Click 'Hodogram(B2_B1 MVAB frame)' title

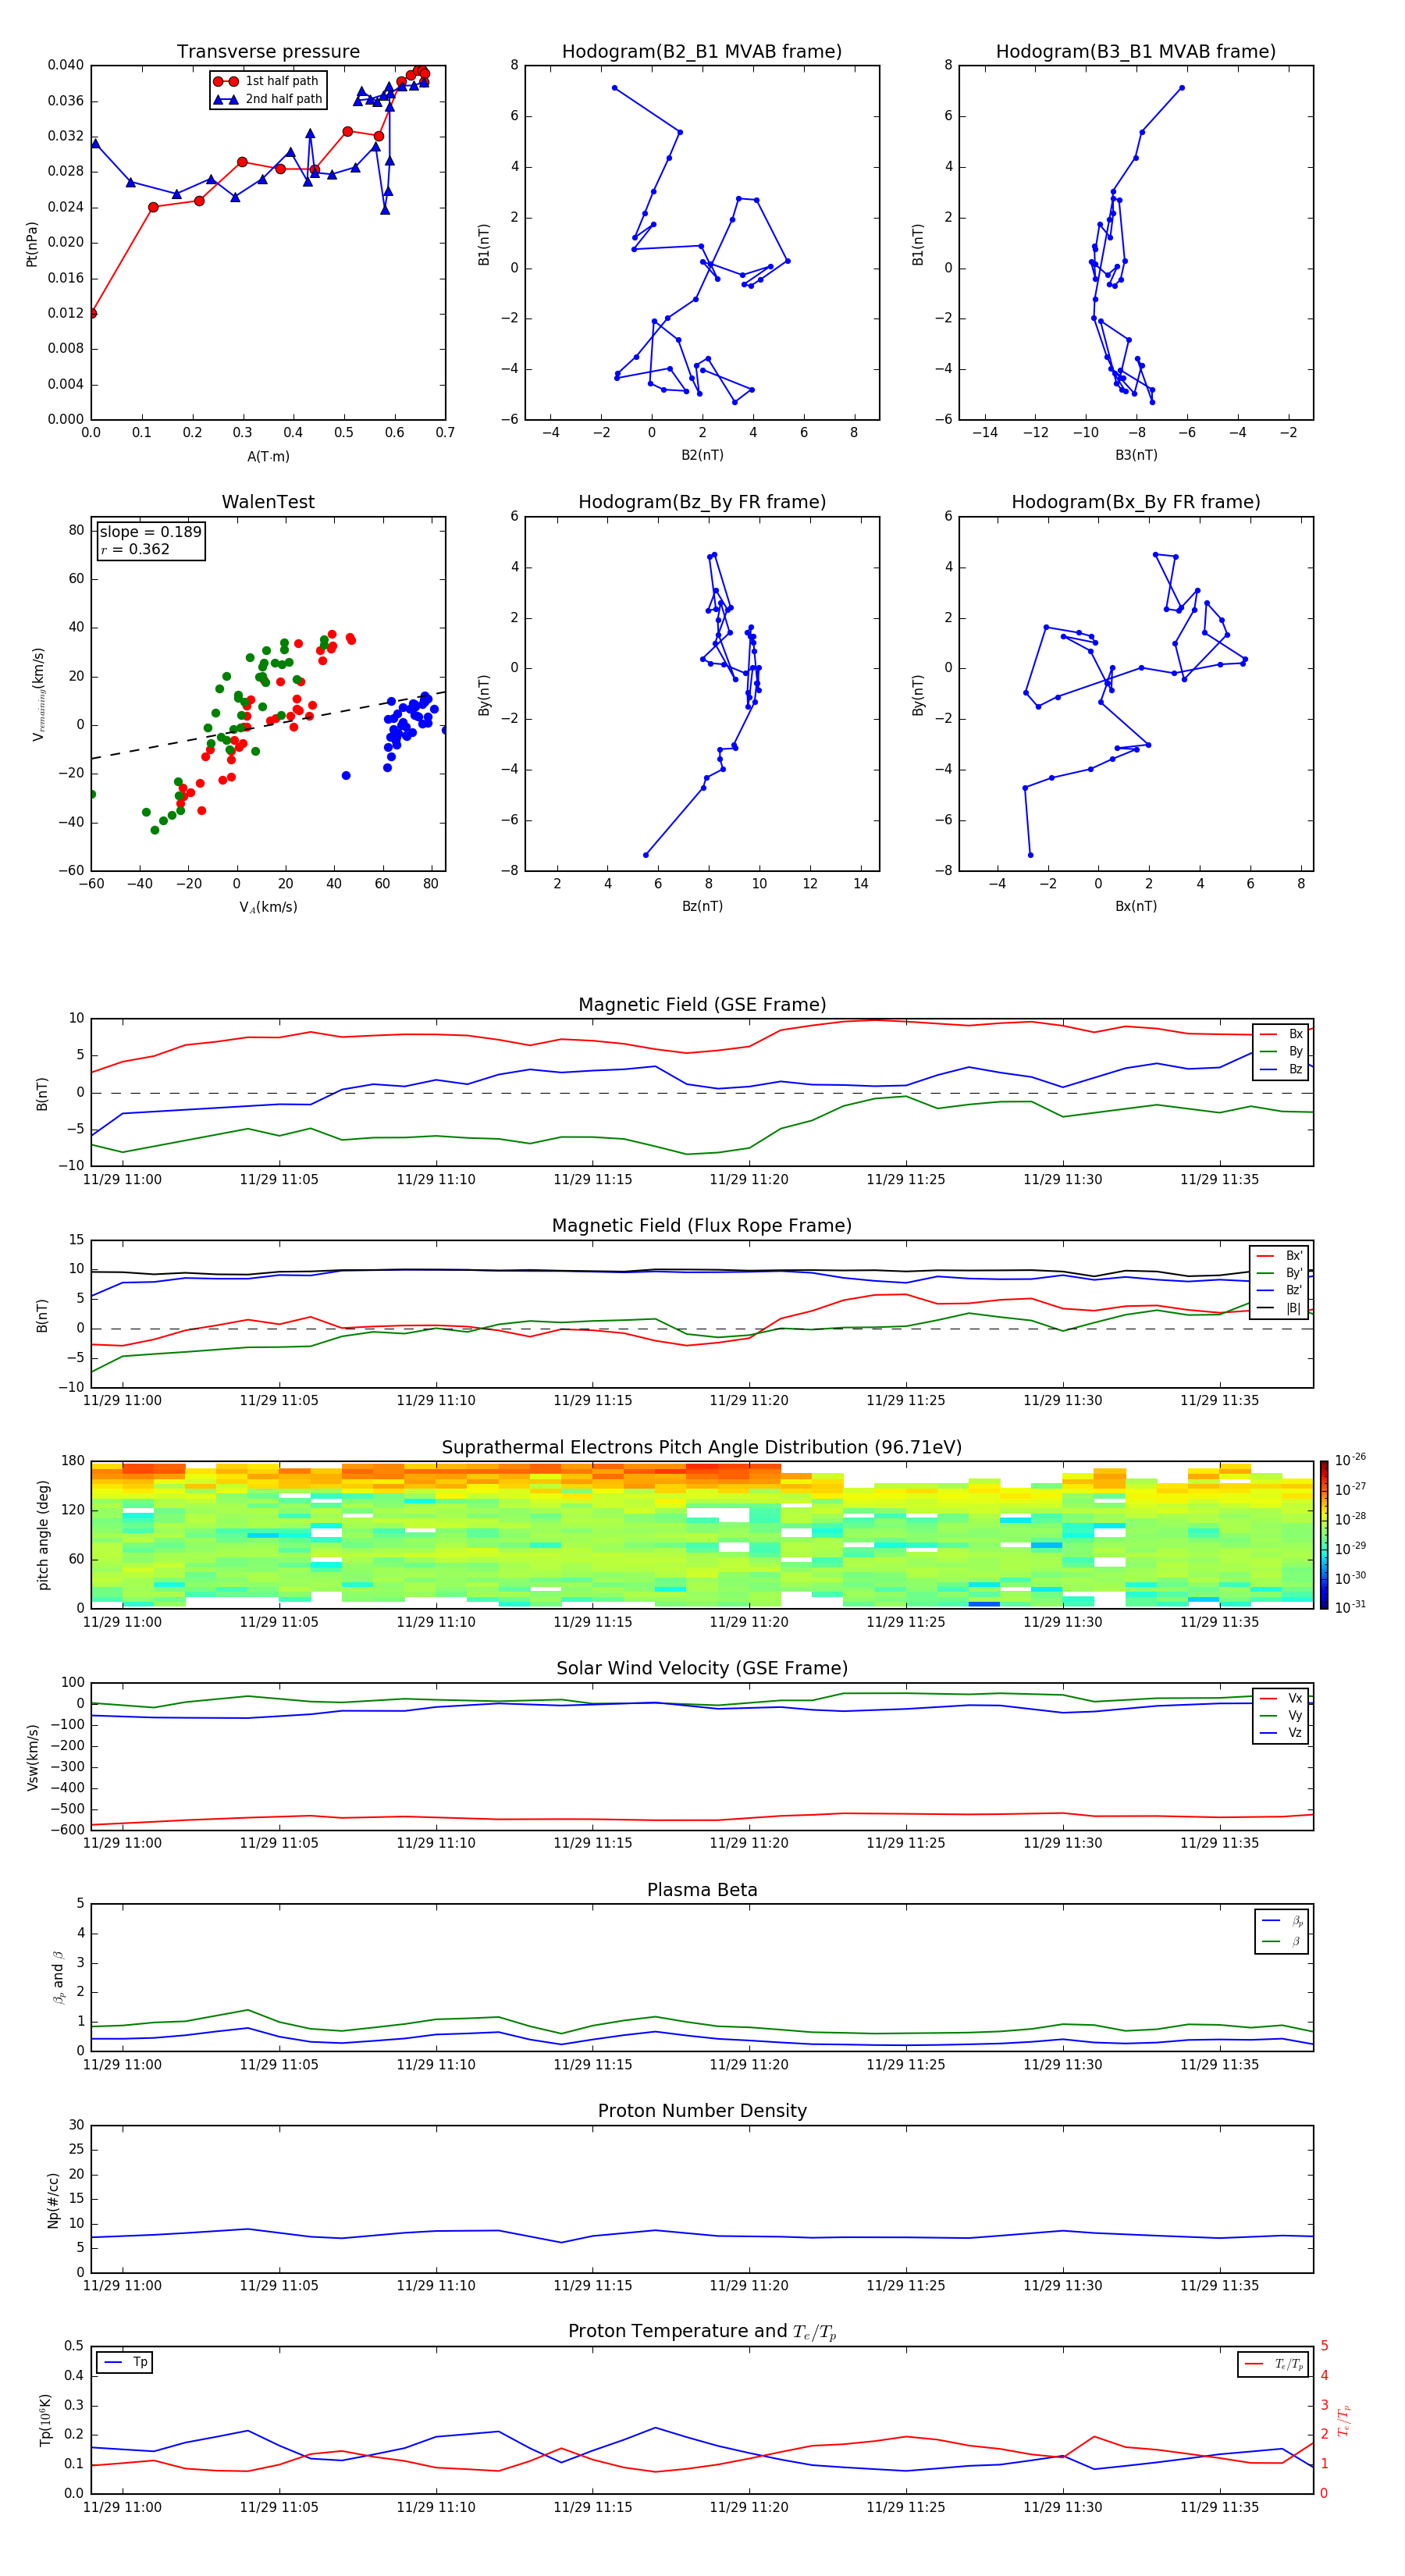click(x=702, y=52)
